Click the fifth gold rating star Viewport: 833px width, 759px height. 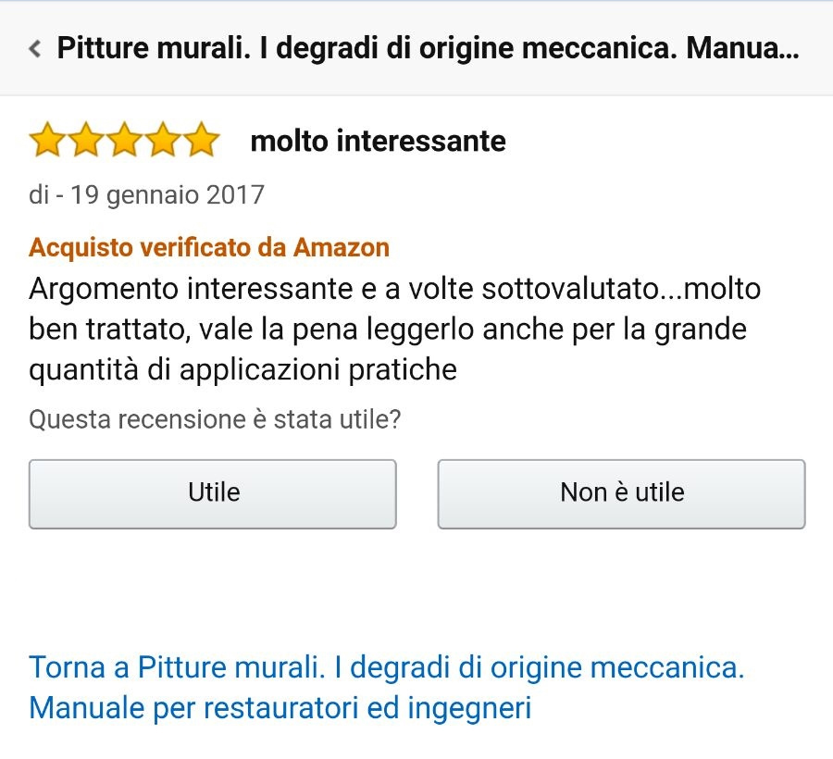pyautogui.click(x=202, y=140)
